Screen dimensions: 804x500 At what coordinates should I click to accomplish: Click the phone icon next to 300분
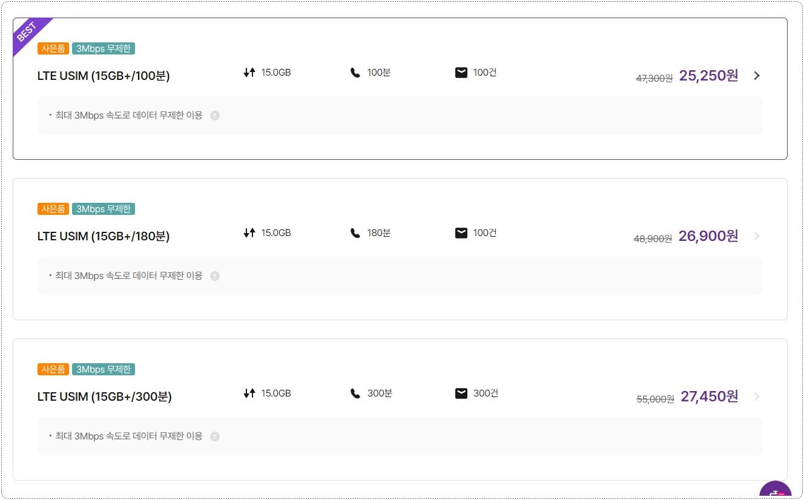tap(356, 393)
